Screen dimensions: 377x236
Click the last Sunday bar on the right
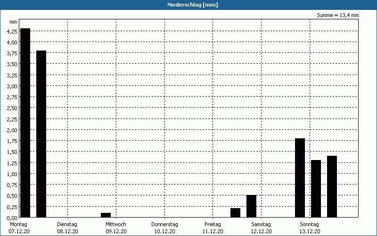(332, 186)
